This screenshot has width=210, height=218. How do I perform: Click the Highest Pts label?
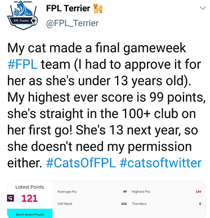click(141, 191)
